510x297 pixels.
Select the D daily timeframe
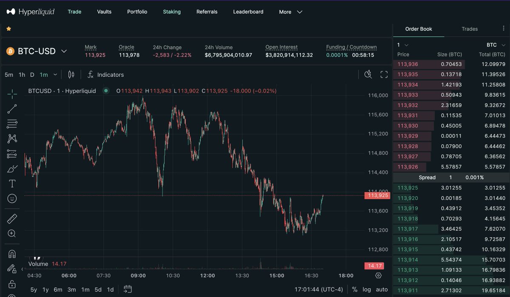(32, 75)
